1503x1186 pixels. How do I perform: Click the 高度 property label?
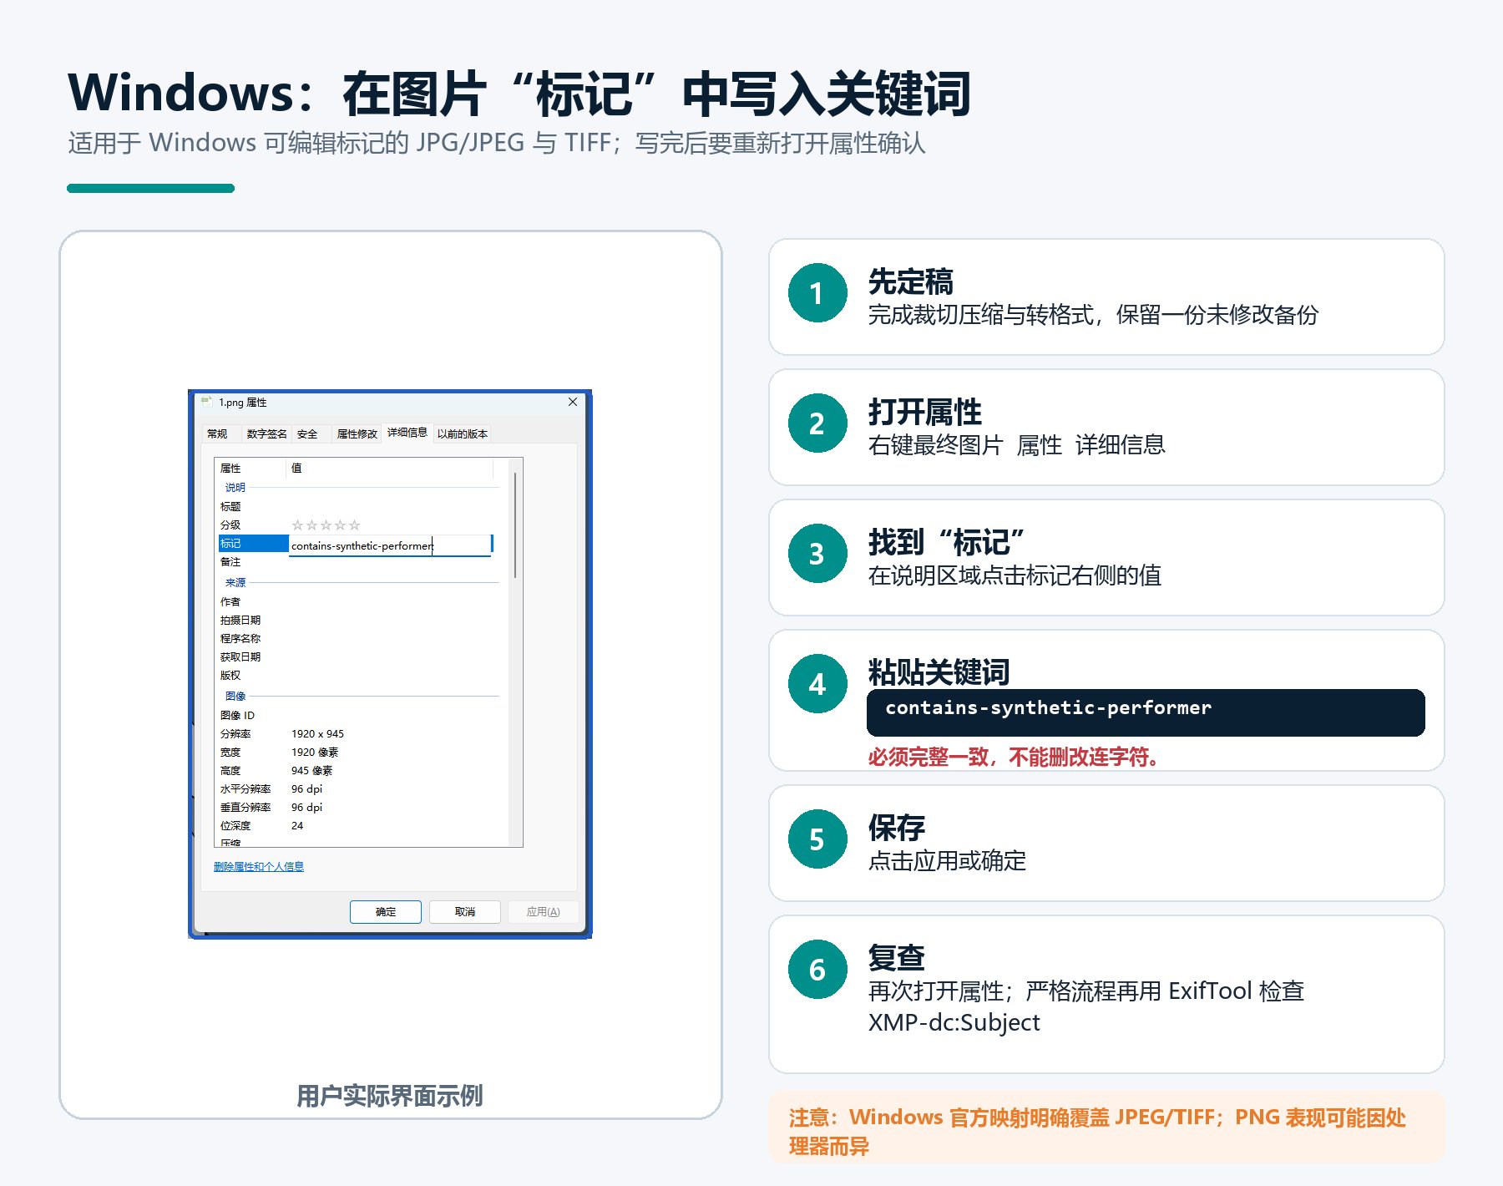click(x=230, y=771)
